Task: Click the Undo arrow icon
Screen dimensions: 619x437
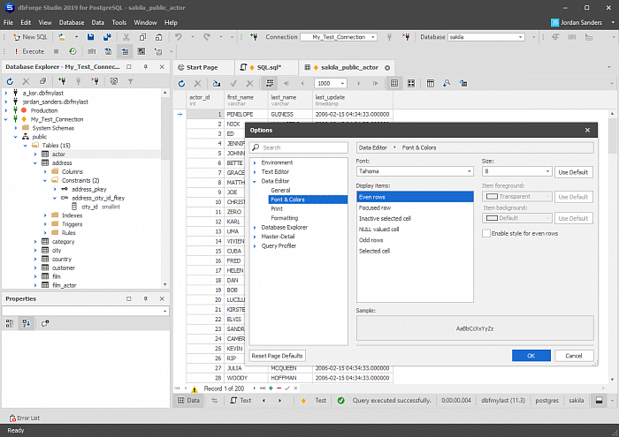Action: [x=179, y=37]
